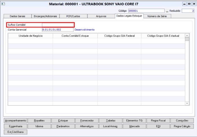
Task: Click first empty Unidade de Negócio cell
Action: pos(30,41)
